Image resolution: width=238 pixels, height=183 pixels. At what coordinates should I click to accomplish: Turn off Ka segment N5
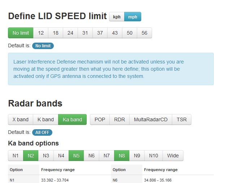76,156
